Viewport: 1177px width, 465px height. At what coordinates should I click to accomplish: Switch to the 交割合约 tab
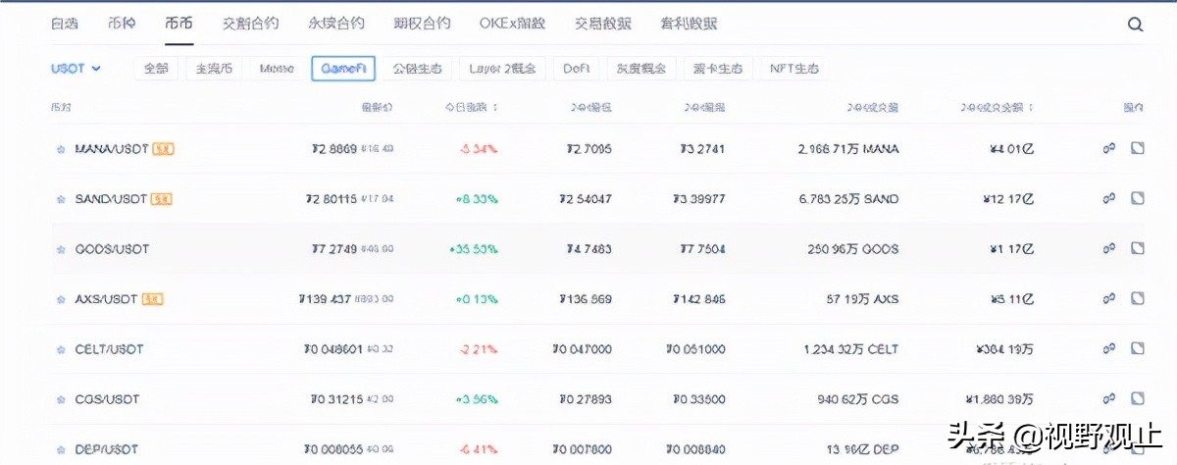[250, 24]
